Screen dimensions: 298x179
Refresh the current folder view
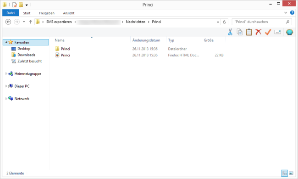[224, 22]
